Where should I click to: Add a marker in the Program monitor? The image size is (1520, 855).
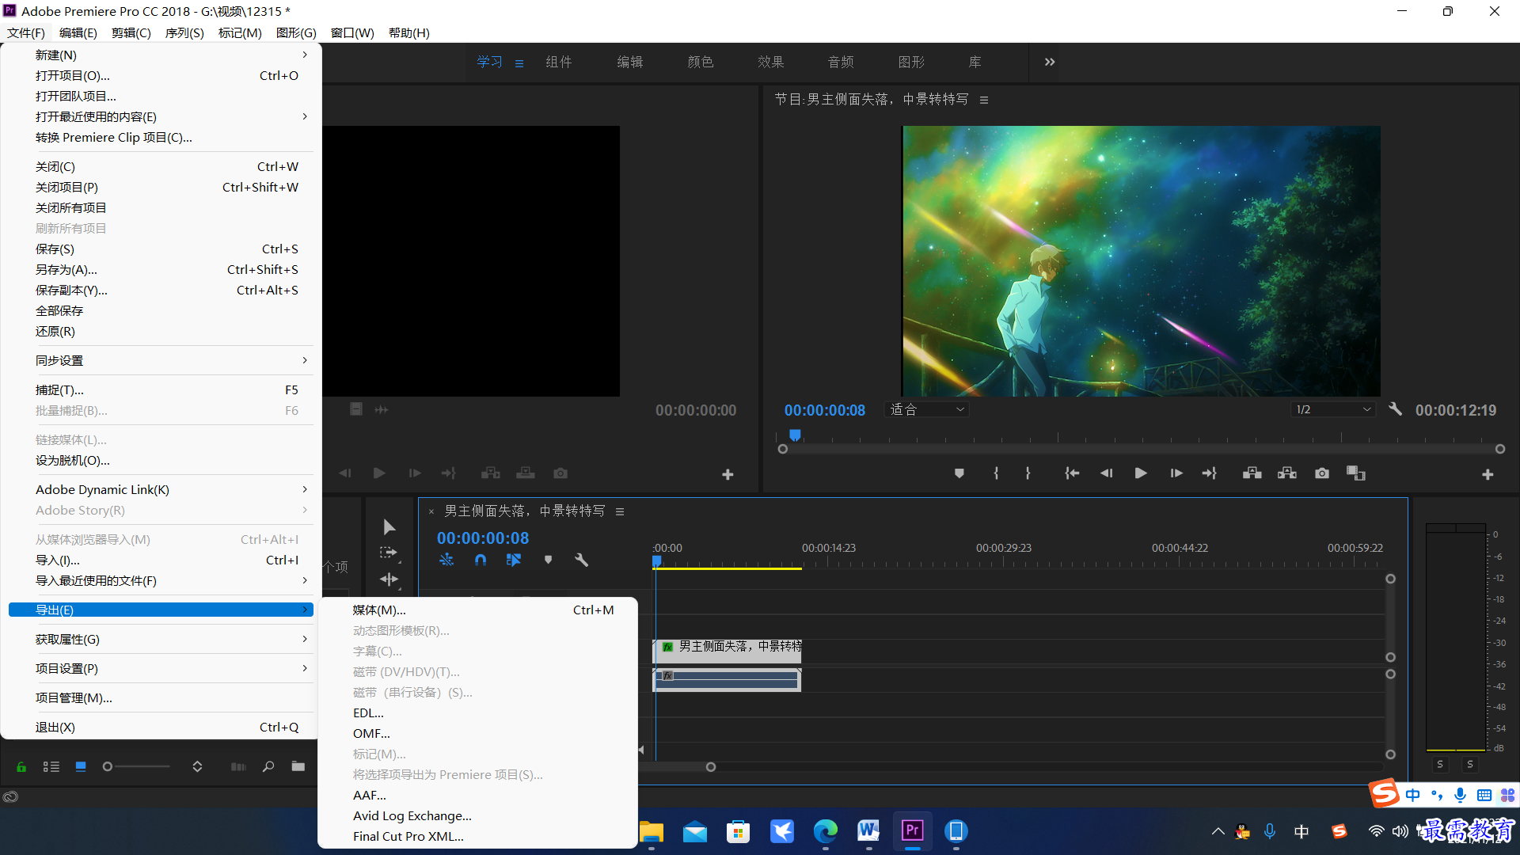tap(959, 473)
